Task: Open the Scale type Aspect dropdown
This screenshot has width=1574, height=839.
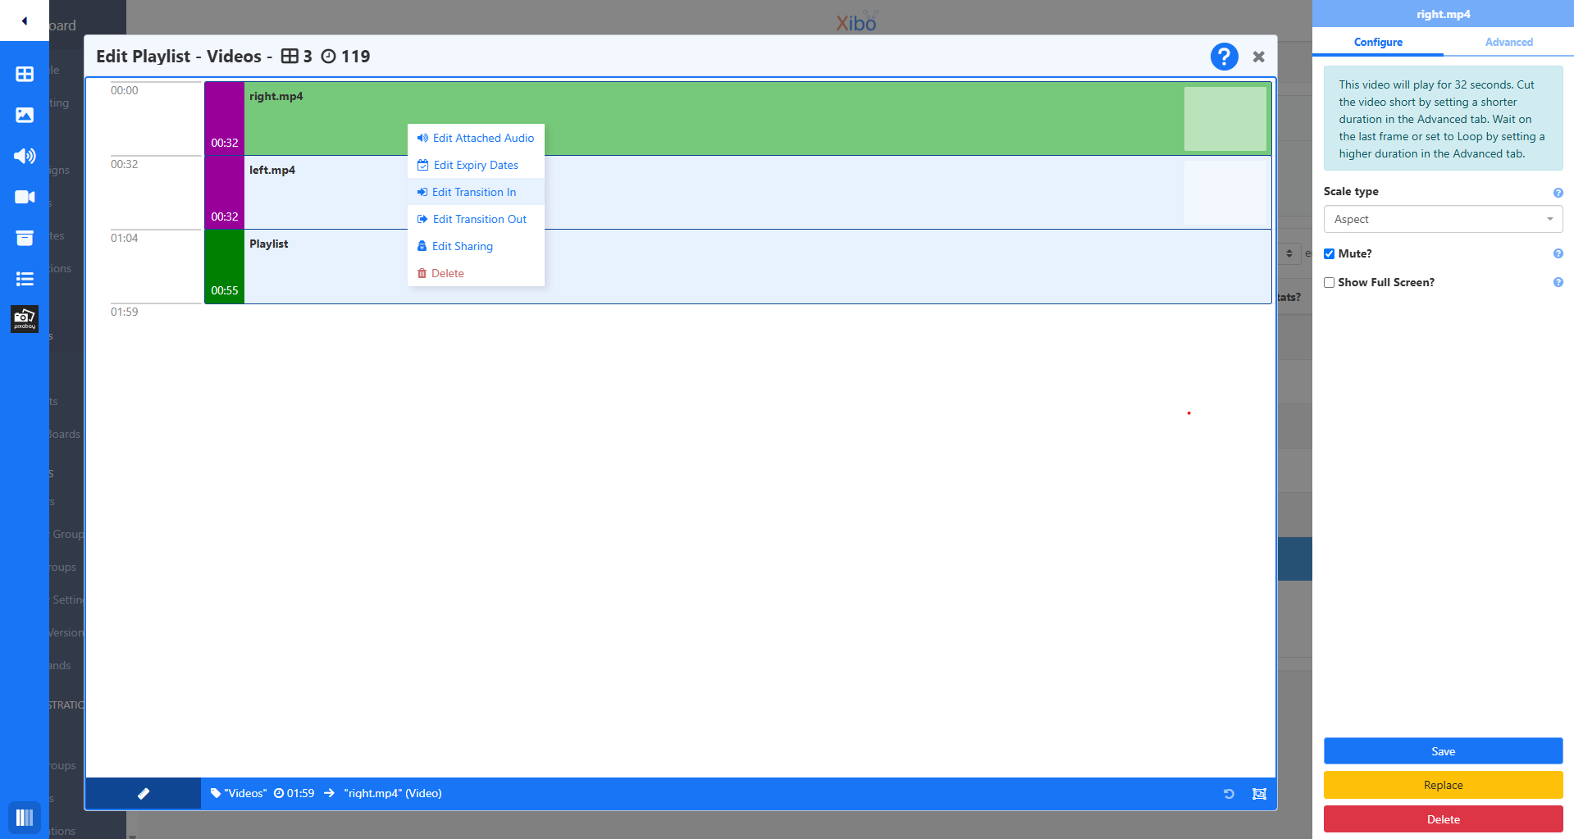Action: [x=1442, y=219]
